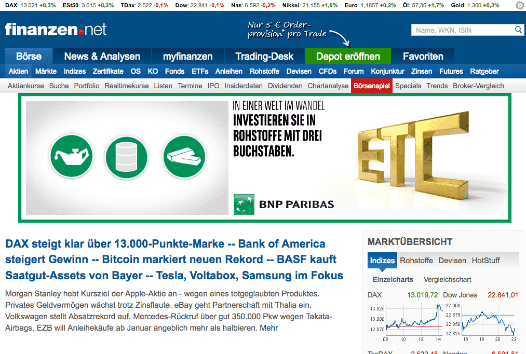Click the barrel icon in the ad
Image resolution: width=526 pixels, height=354 pixels.
tap(127, 157)
